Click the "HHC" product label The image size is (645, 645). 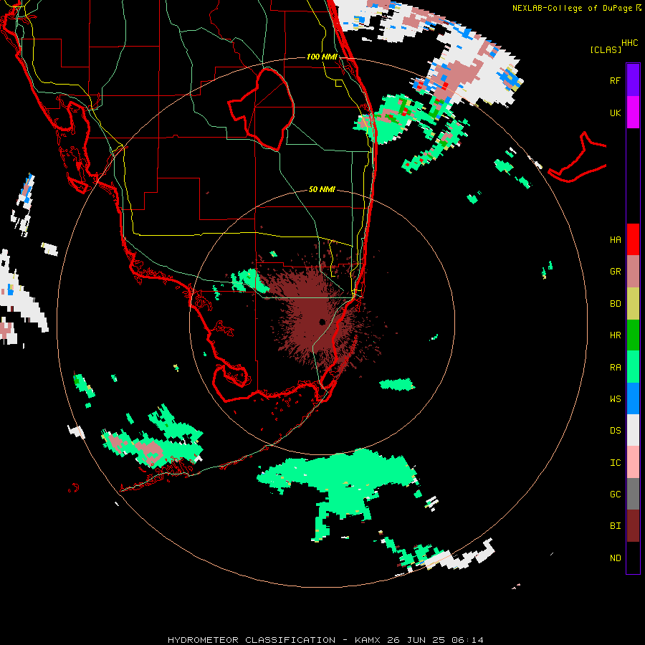[x=630, y=43]
